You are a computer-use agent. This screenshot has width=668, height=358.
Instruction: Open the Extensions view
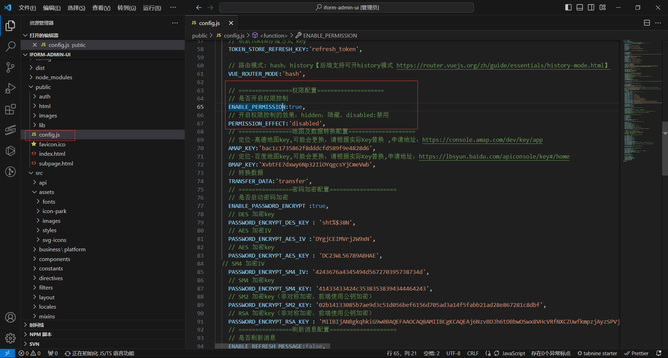10,109
